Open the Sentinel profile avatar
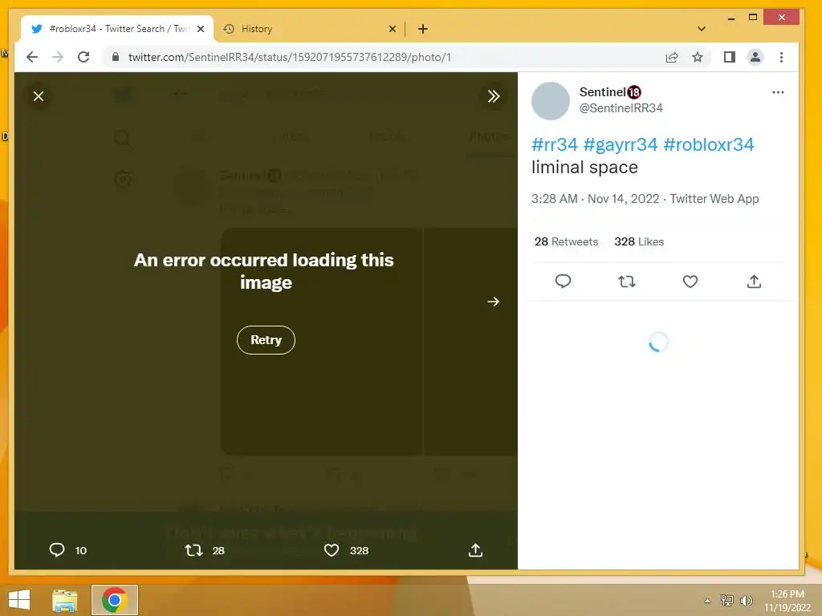This screenshot has width=822, height=616. 551,101
